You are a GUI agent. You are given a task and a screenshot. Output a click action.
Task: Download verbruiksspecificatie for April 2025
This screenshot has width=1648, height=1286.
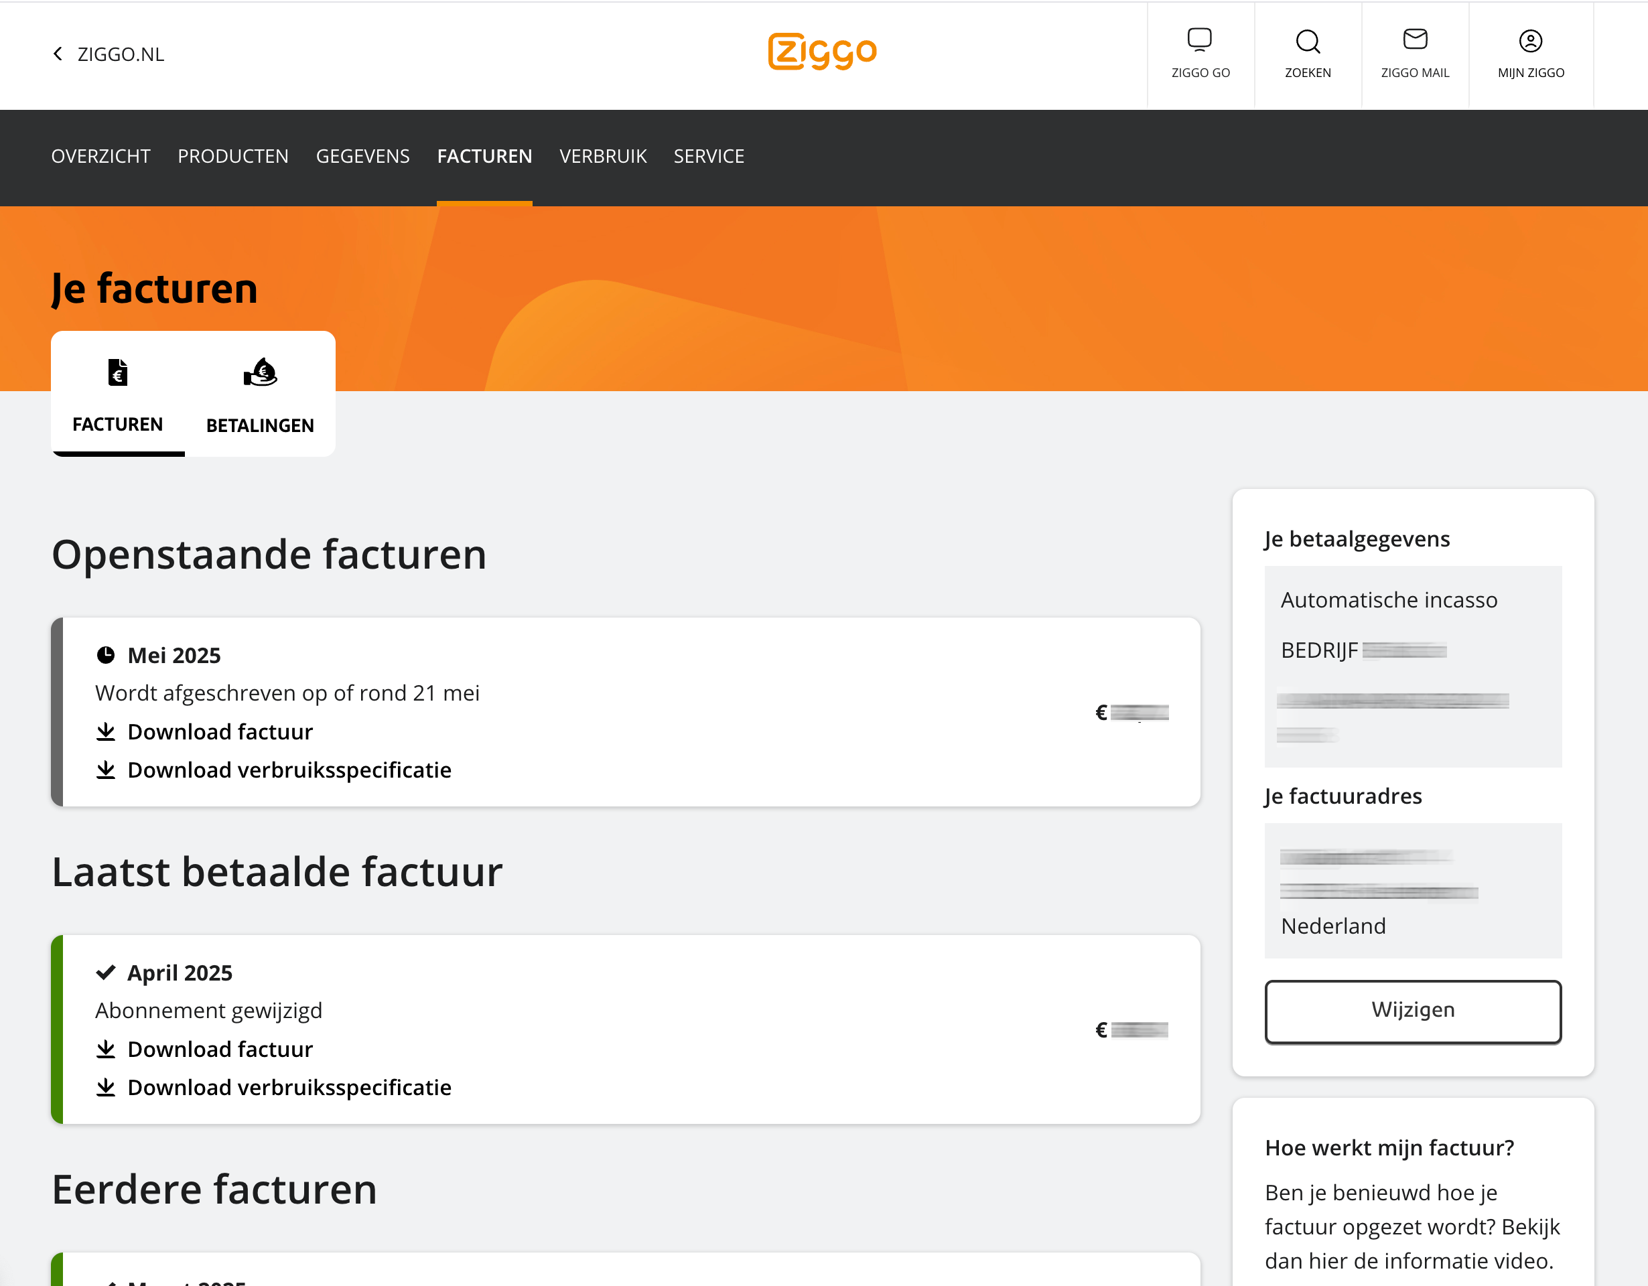coord(289,1088)
